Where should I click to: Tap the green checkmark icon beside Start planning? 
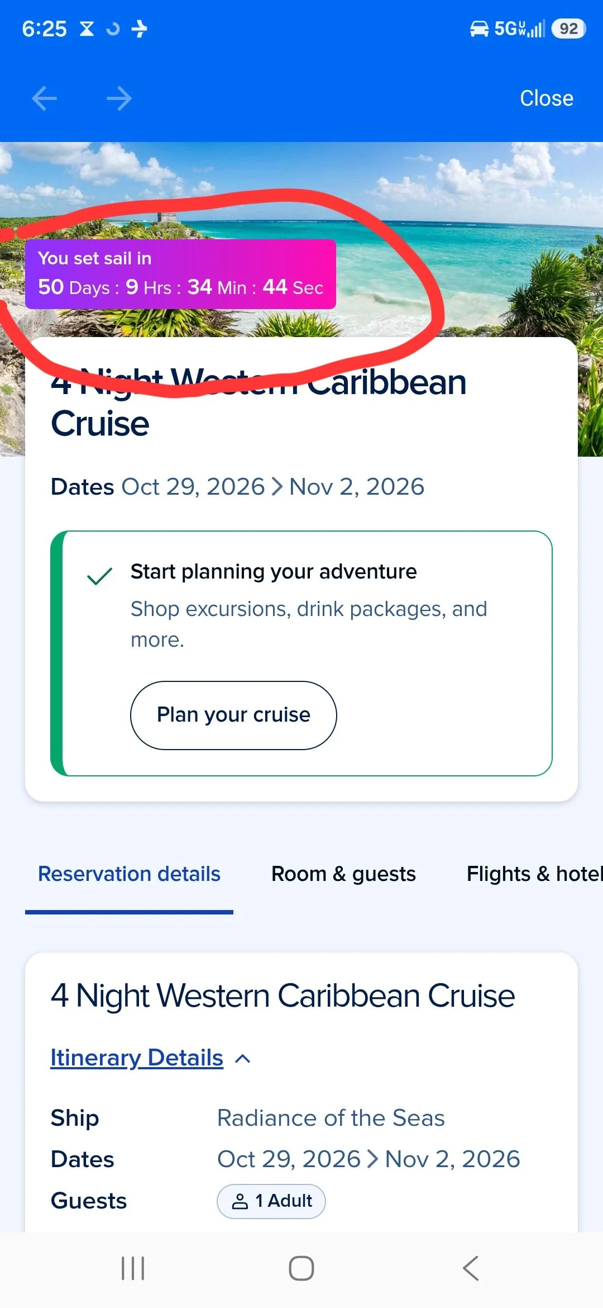[x=100, y=576]
